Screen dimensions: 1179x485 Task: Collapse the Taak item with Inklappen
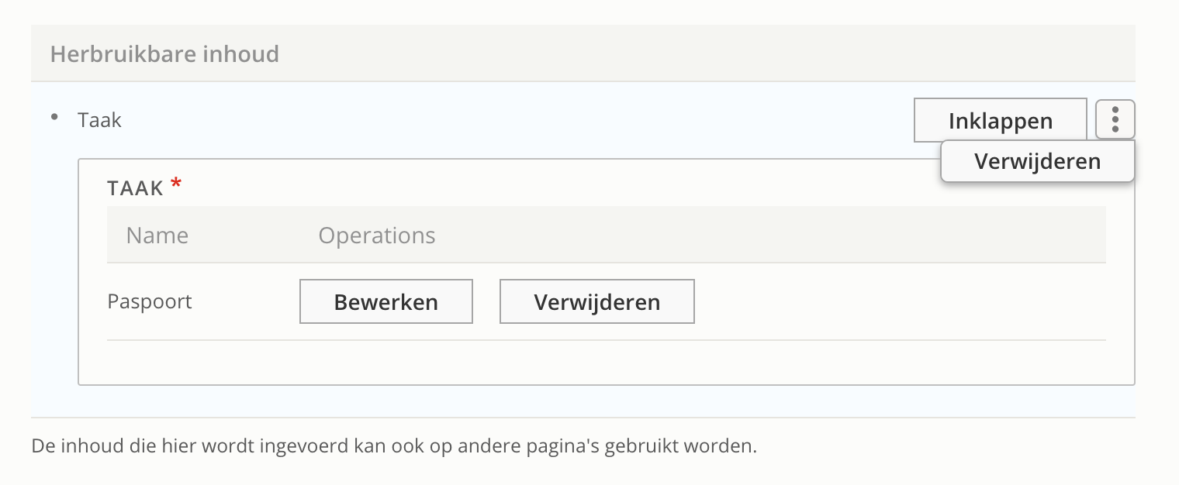1000,121
